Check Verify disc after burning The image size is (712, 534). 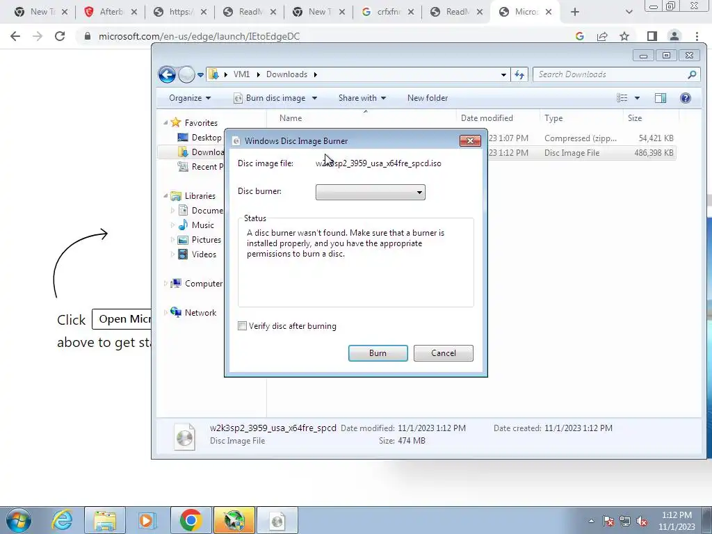pos(243,326)
